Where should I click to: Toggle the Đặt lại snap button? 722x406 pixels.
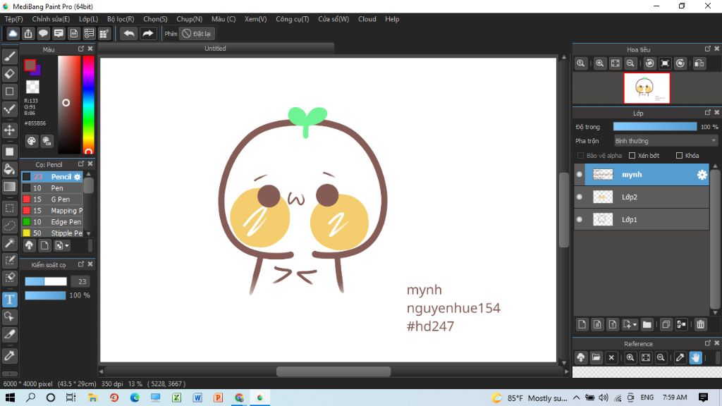click(x=197, y=34)
